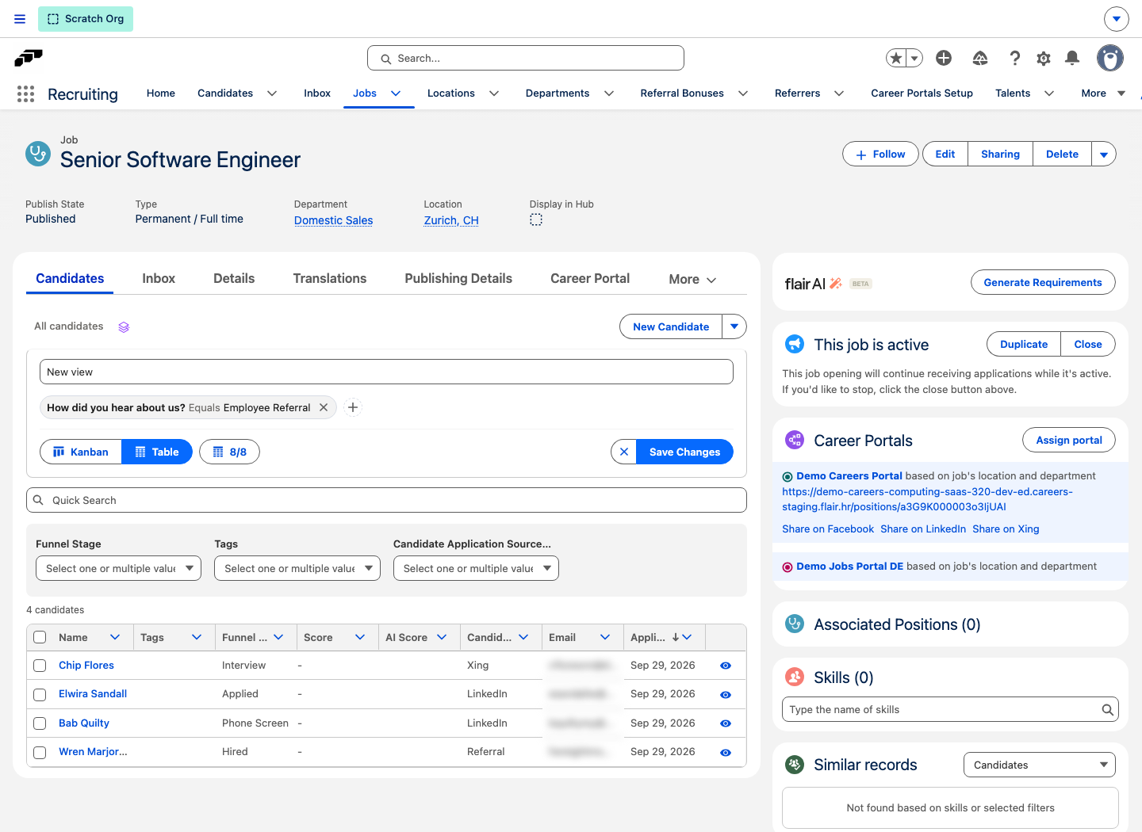Viewport: 1142px width, 832px height.
Task: Click the search icon in the skills field
Action: [1107, 710]
